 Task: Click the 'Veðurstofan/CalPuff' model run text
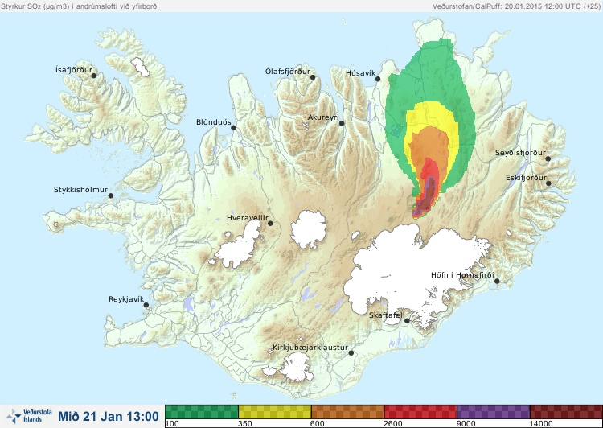point(516,6)
